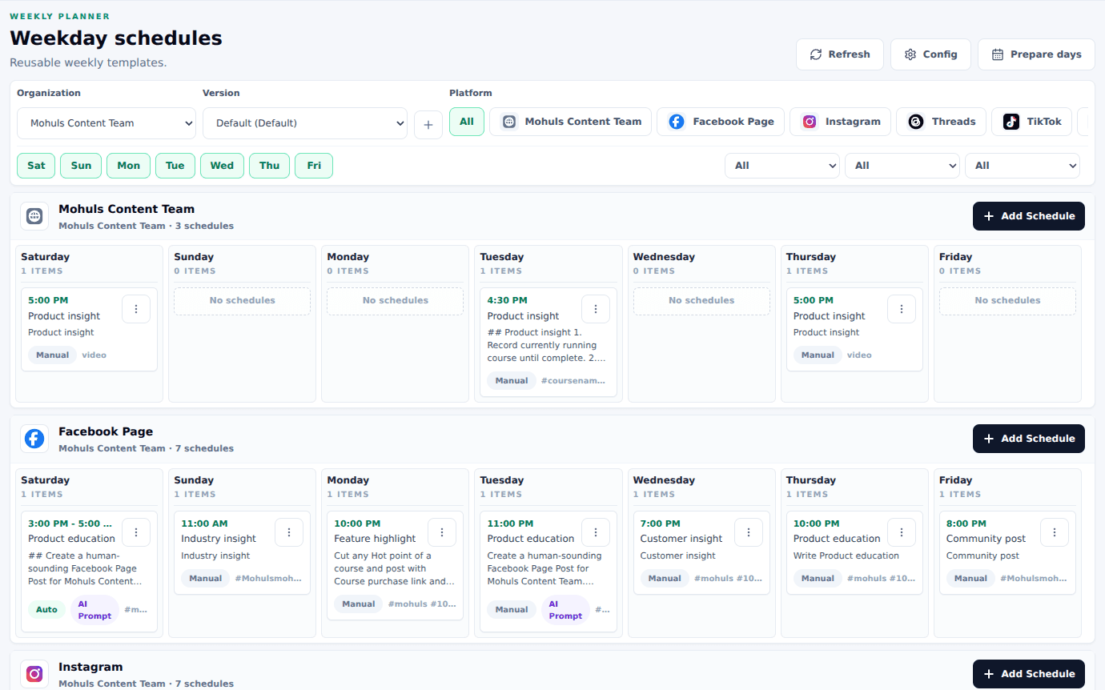Click the Mohuls Content Team section icon
Image resolution: width=1105 pixels, height=690 pixels.
tap(34, 216)
